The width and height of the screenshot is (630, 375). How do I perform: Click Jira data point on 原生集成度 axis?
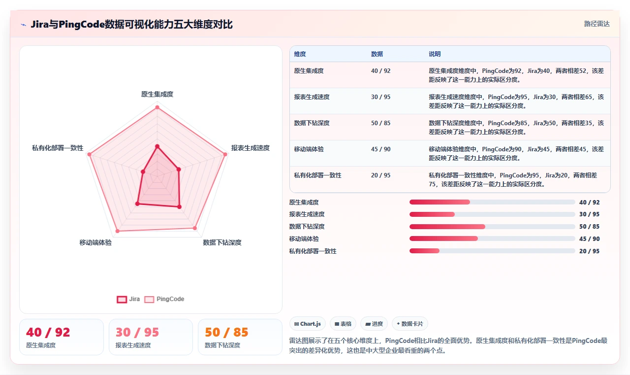click(157, 146)
